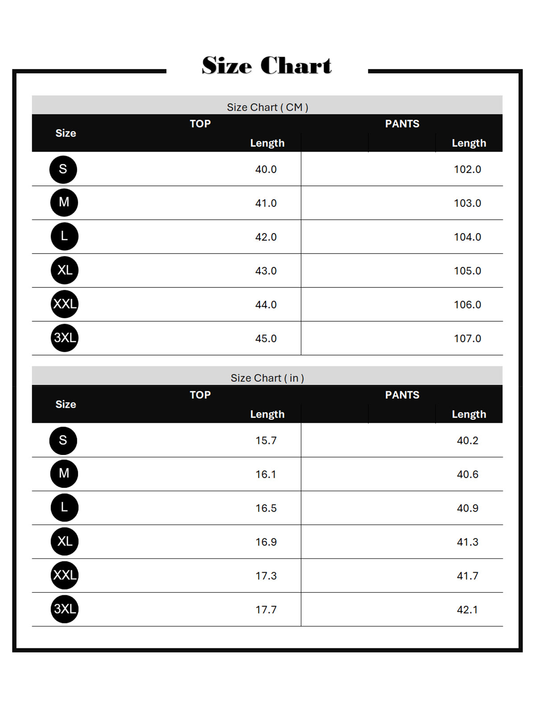
Task: Click the XXL badge in inches chart
Action: (65, 575)
